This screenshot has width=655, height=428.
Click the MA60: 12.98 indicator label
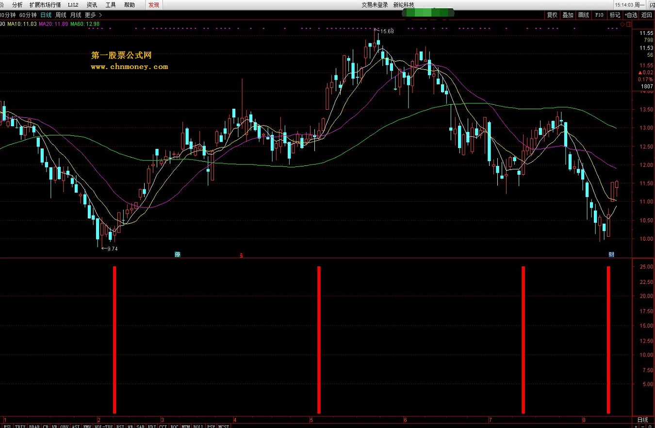coord(85,24)
